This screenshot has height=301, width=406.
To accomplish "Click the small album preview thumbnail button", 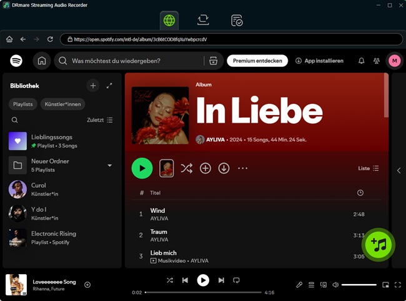I will coord(166,168).
